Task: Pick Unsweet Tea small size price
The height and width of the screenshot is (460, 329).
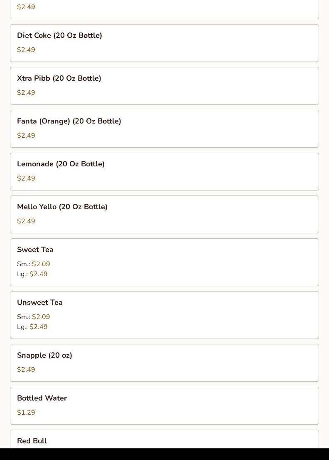Action: [41, 317]
